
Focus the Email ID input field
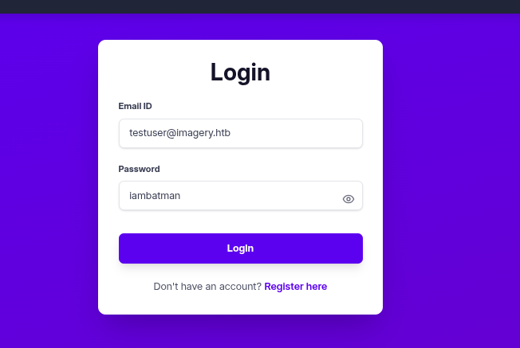(x=241, y=134)
